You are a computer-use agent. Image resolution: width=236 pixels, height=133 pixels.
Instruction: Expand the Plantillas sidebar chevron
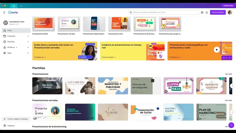pos(28,42)
